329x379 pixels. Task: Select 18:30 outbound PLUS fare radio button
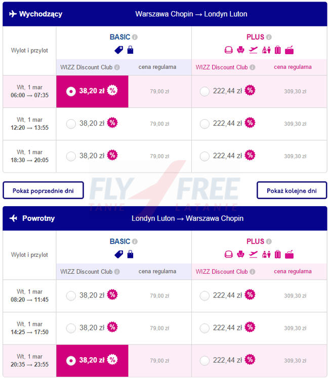(x=204, y=156)
